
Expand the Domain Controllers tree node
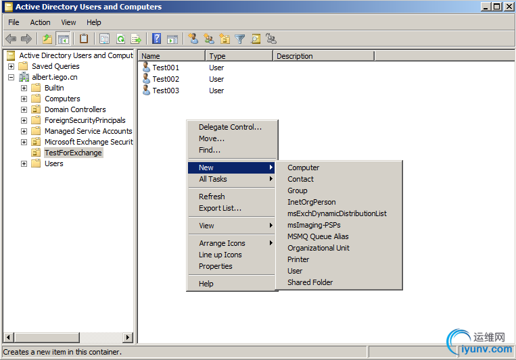(x=24, y=109)
